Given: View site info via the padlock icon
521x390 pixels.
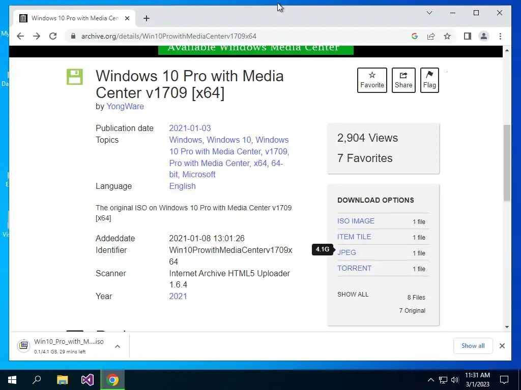Looking at the screenshot, I should click(x=73, y=36).
